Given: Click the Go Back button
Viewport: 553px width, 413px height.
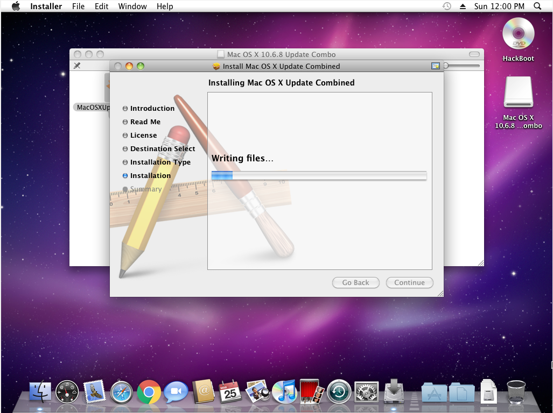Looking at the screenshot, I should coord(355,282).
